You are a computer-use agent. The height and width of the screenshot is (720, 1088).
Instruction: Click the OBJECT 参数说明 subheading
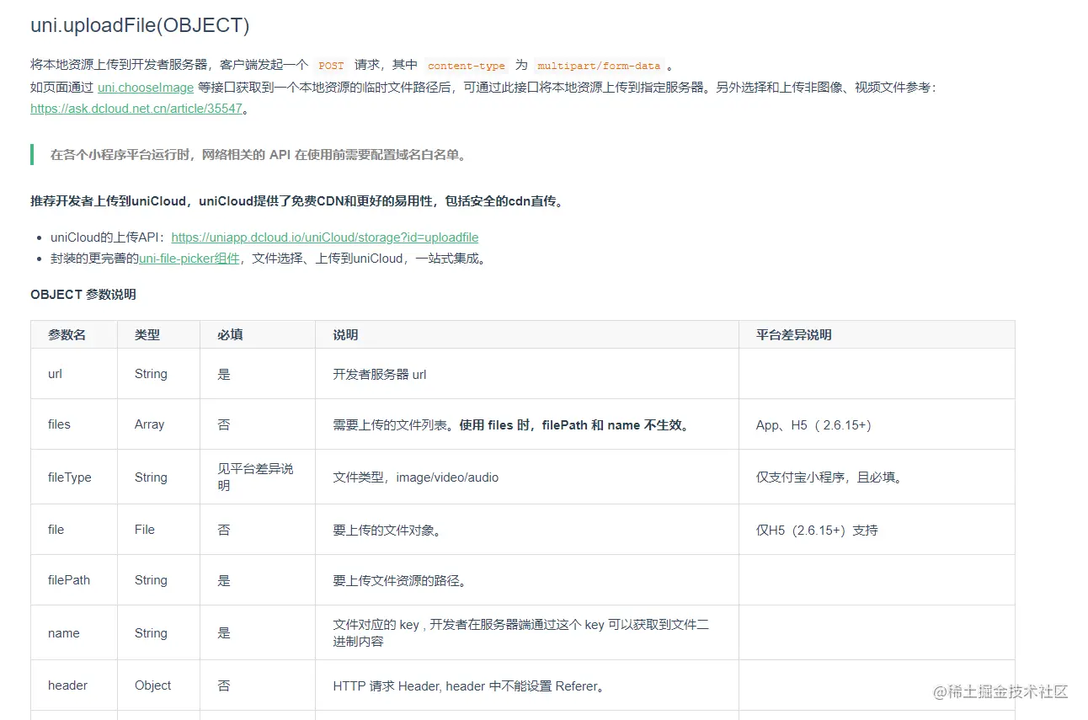coord(83,295)
